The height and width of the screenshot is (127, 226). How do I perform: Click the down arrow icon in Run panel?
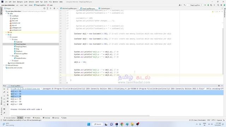pyautogui.click(x=8, y=92)
